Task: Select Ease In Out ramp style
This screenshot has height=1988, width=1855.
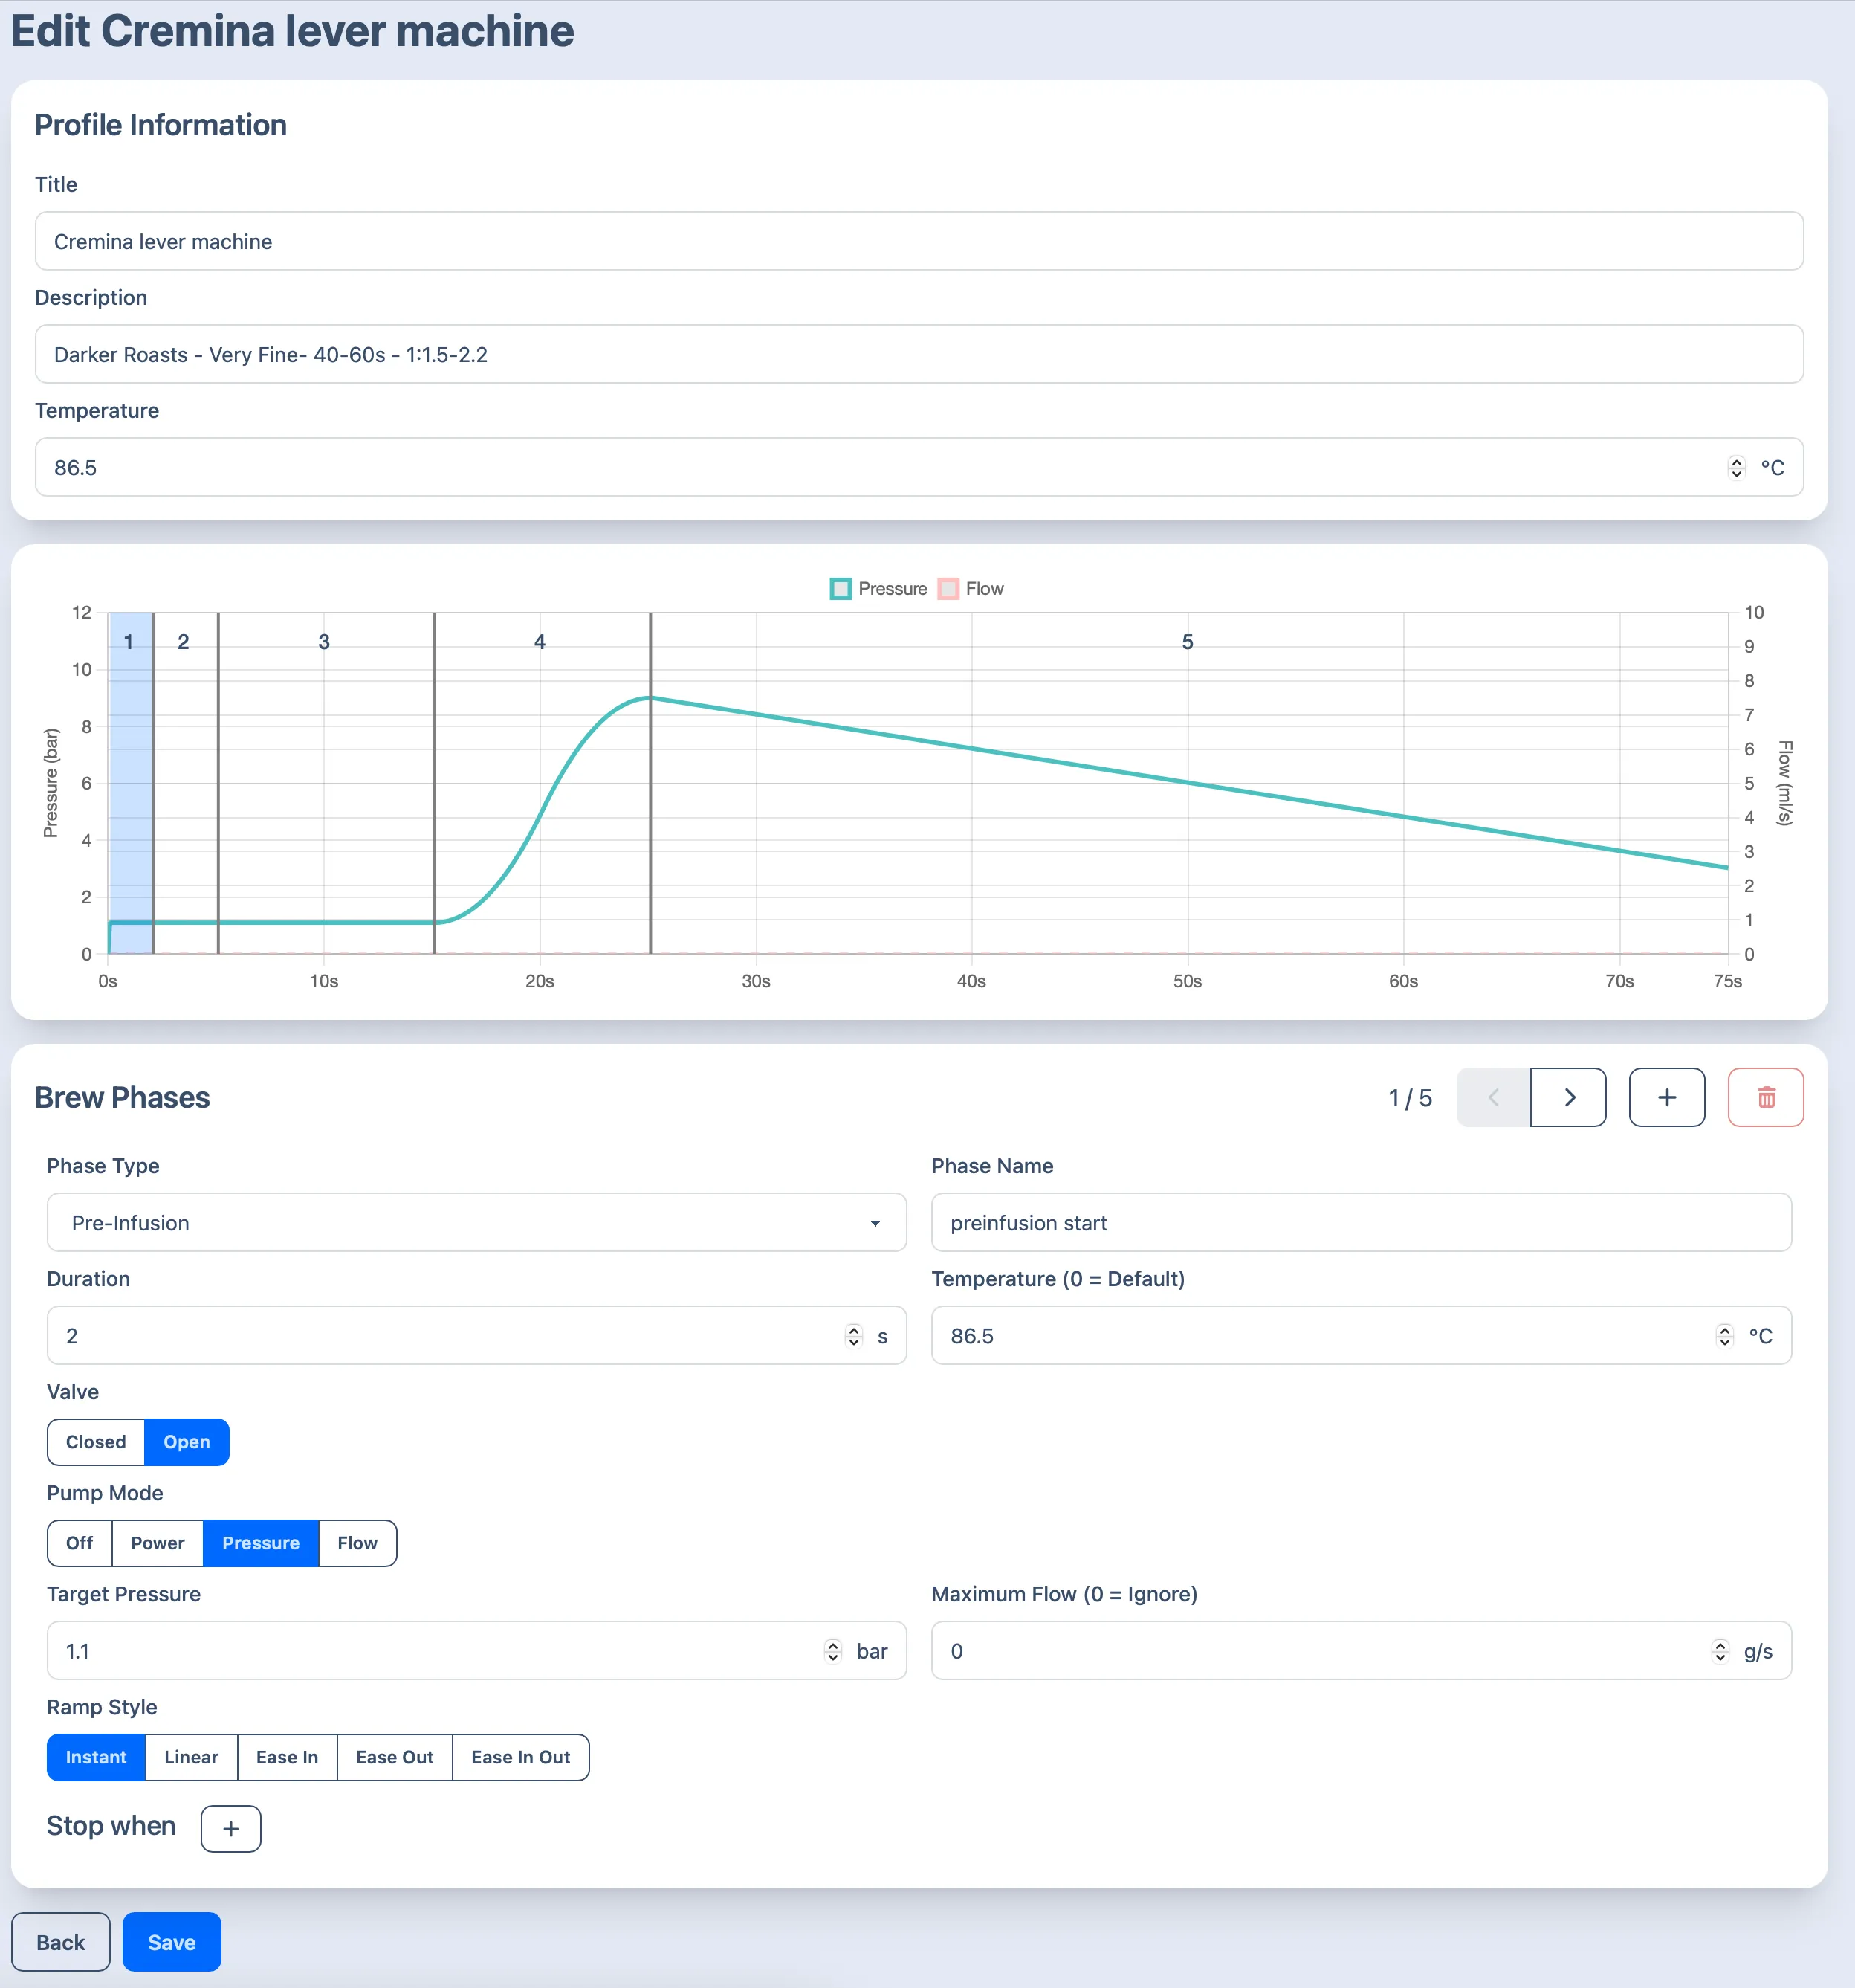Action: (x=519, y=1757)
